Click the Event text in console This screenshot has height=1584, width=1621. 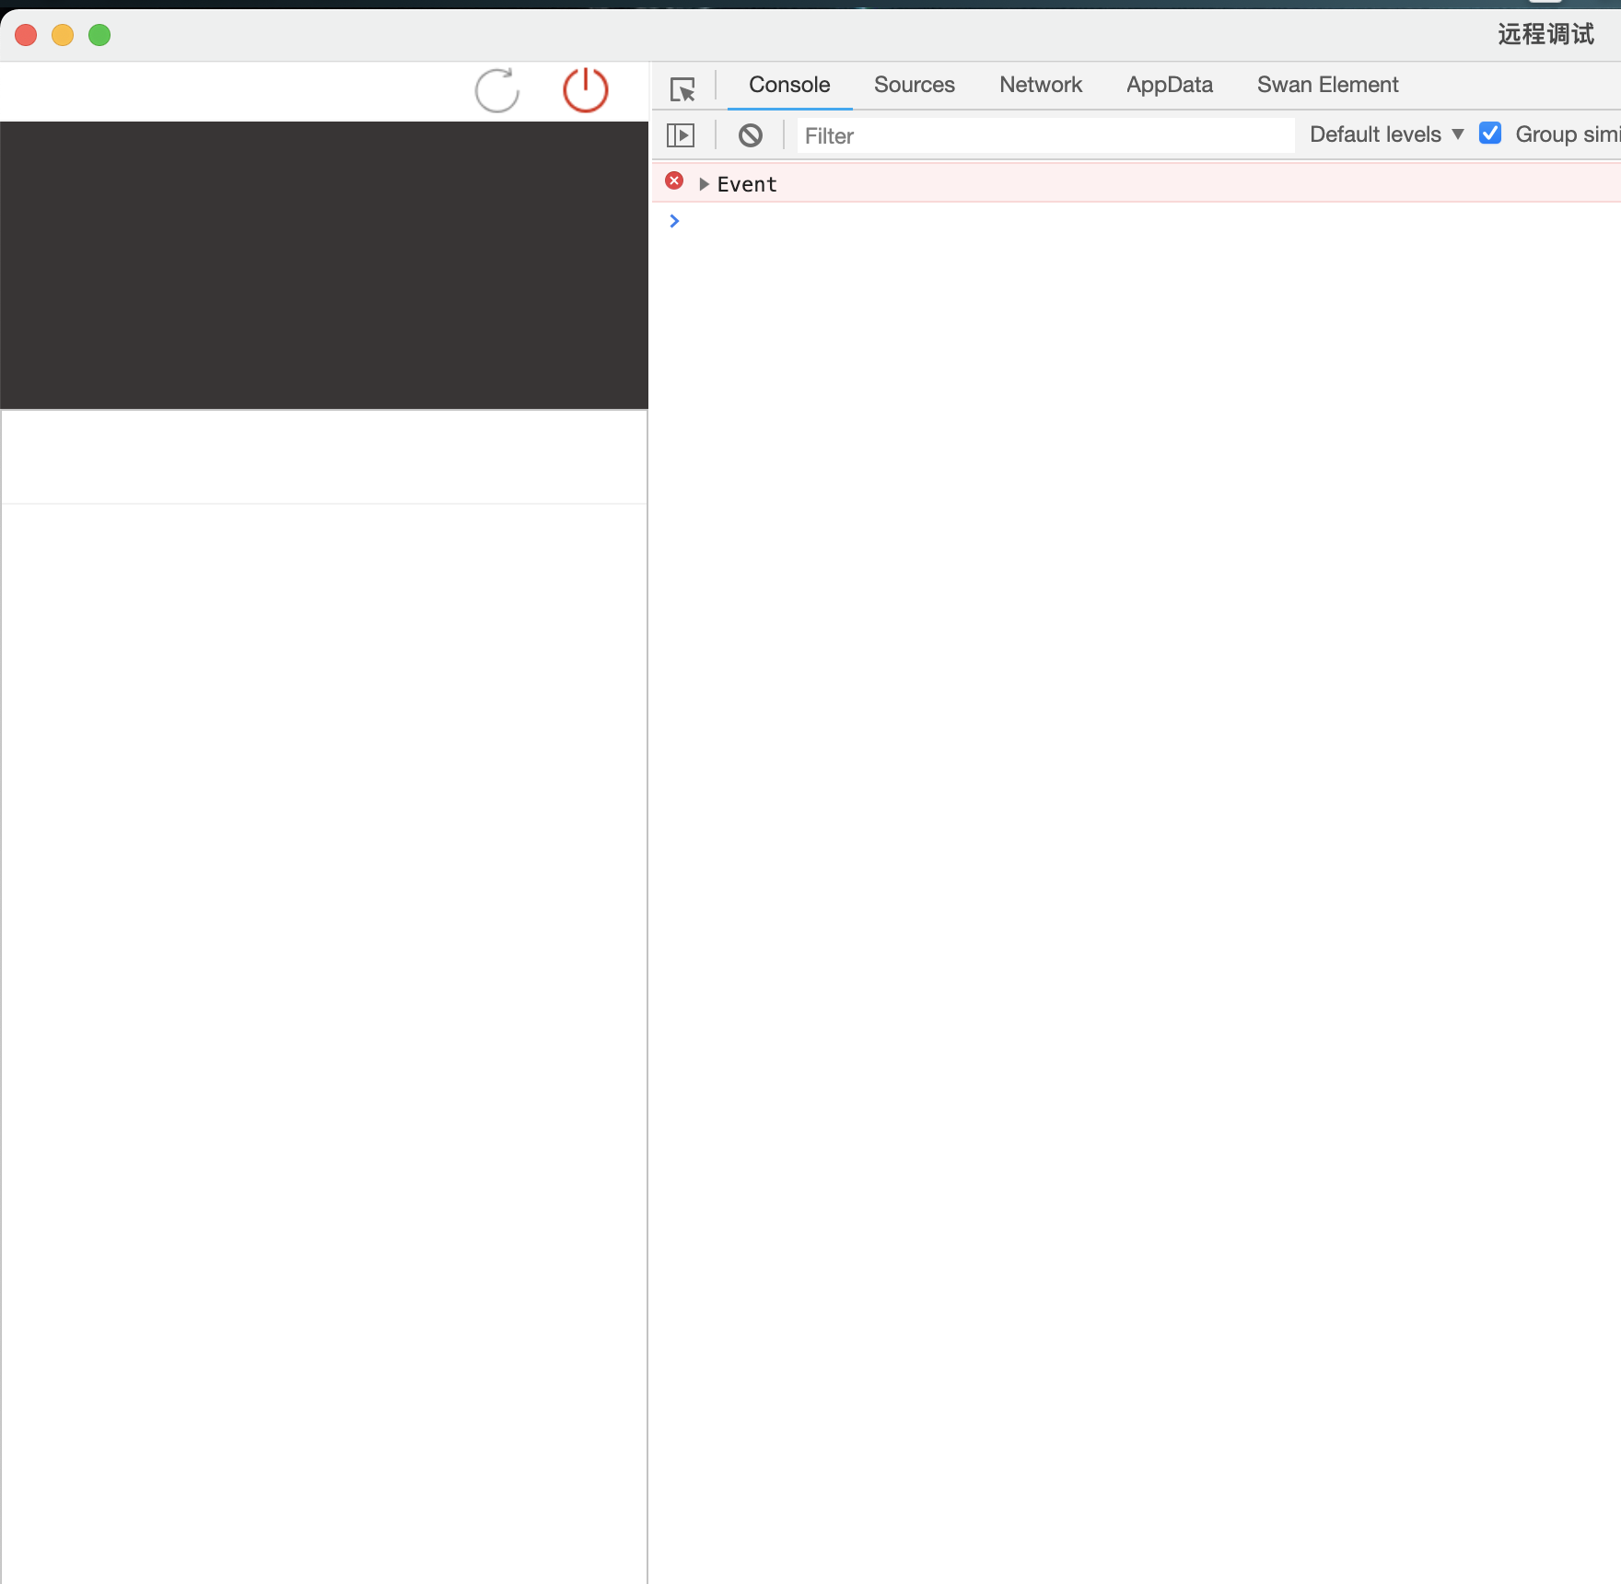pyautogui.click(x=747, y=184)
